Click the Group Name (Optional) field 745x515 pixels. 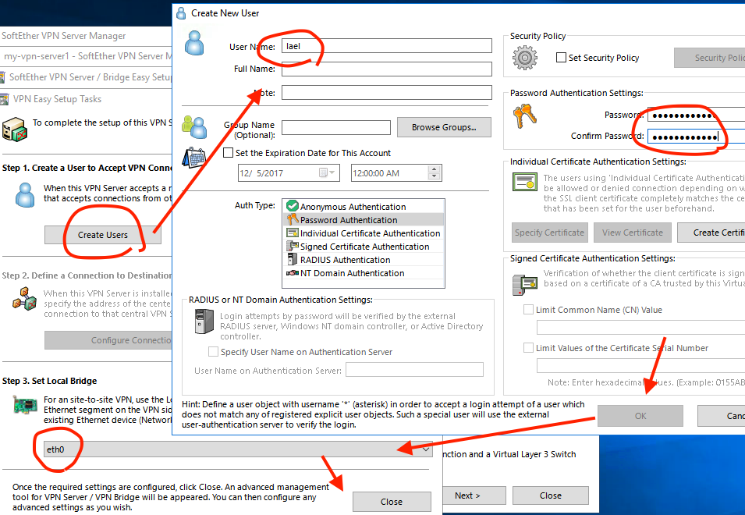[x=336, y=127]
